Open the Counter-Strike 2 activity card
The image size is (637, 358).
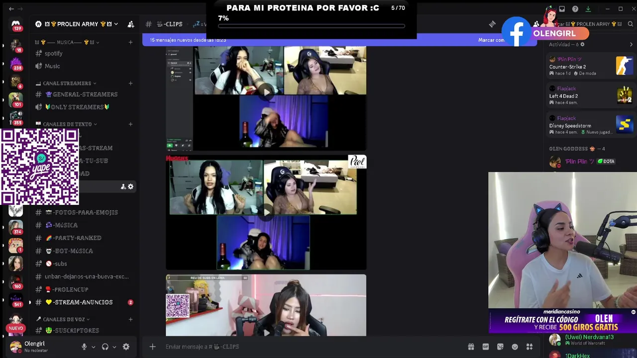591,67
